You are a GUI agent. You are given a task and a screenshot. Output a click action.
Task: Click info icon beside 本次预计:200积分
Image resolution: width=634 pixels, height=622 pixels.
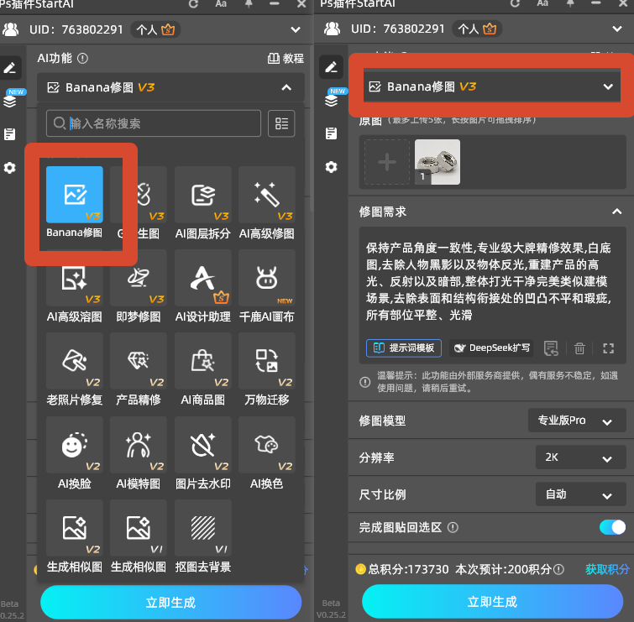pos(558,569)
